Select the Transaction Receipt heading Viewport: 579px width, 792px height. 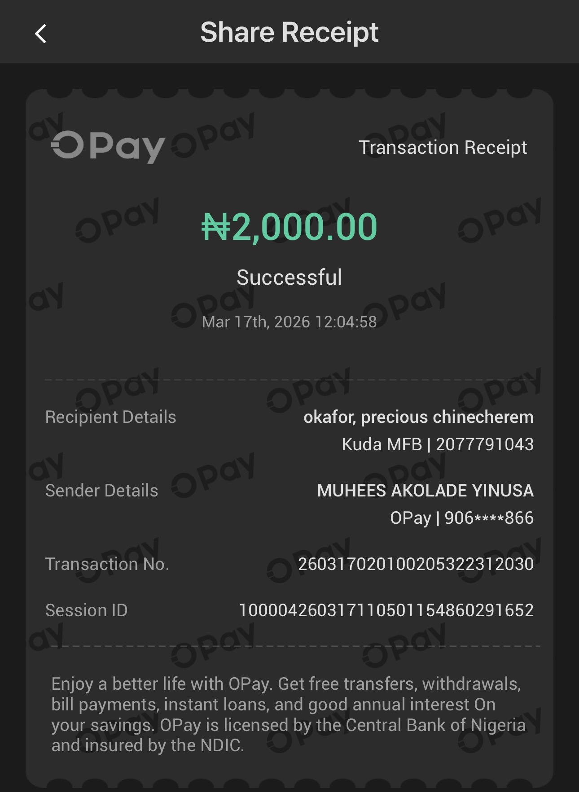coord(443,148)
